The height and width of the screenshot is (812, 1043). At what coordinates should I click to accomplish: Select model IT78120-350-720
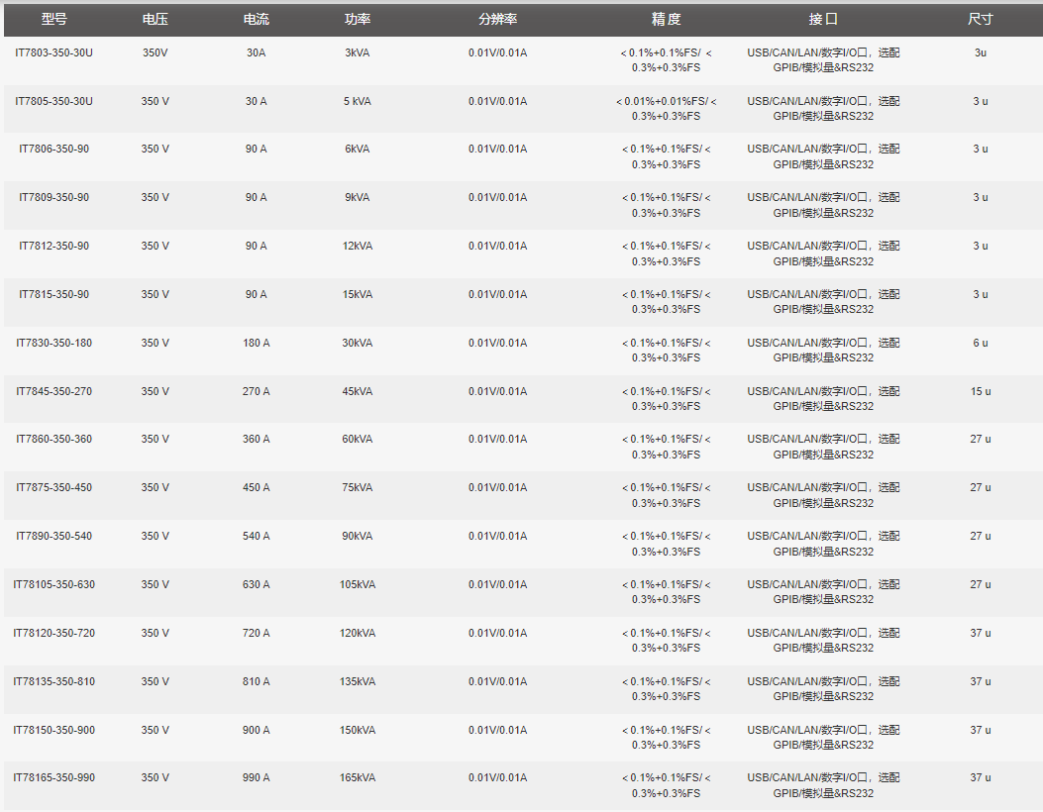point(53,633)
